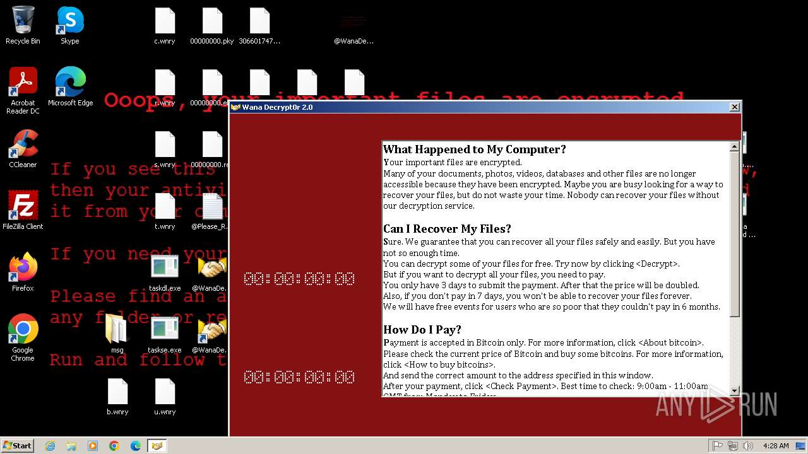Open the Action Center flag in tray

click(718, 446)
